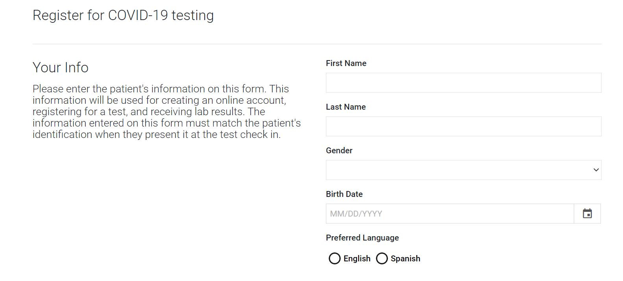This screenshot has height=281, width=623.
Task: Click the Last Name text field
Action: [464, 126]
